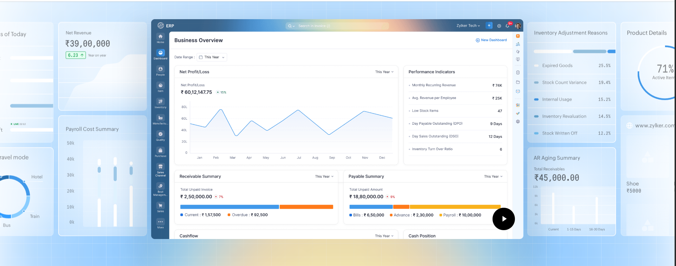Click the orange Overdue receivable bar segment

(306, 207)
